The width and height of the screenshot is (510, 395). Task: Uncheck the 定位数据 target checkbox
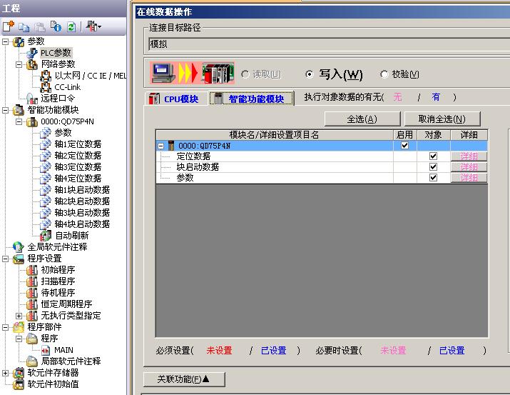click(x=433, y=156)
